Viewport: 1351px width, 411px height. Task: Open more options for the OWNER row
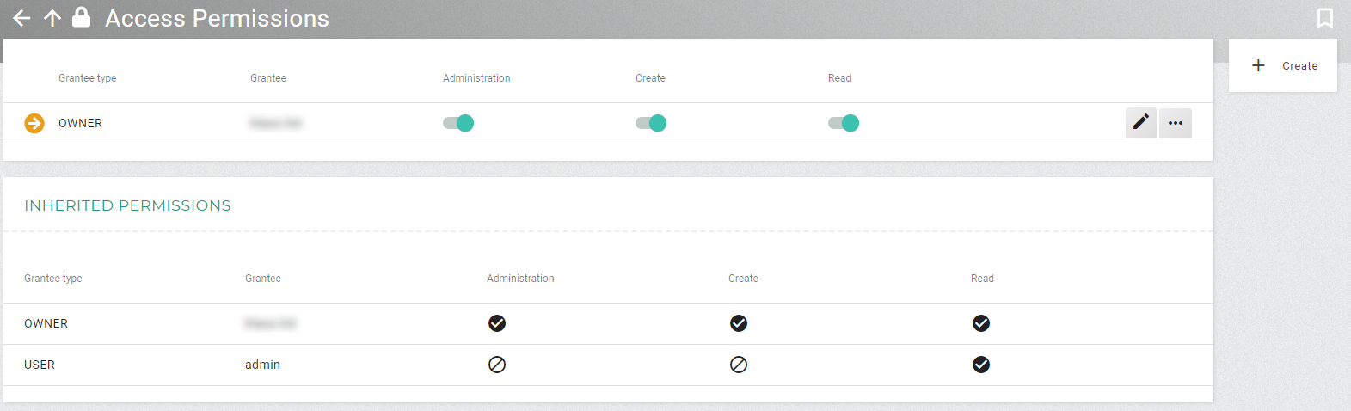click(1176, 123)
